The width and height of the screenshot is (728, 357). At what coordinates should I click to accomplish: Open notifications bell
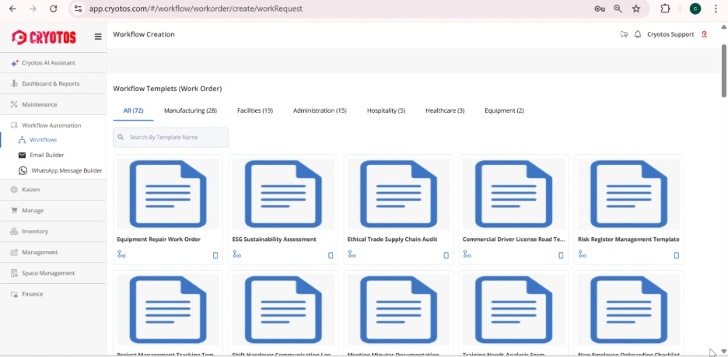click(x=638, y=34)
